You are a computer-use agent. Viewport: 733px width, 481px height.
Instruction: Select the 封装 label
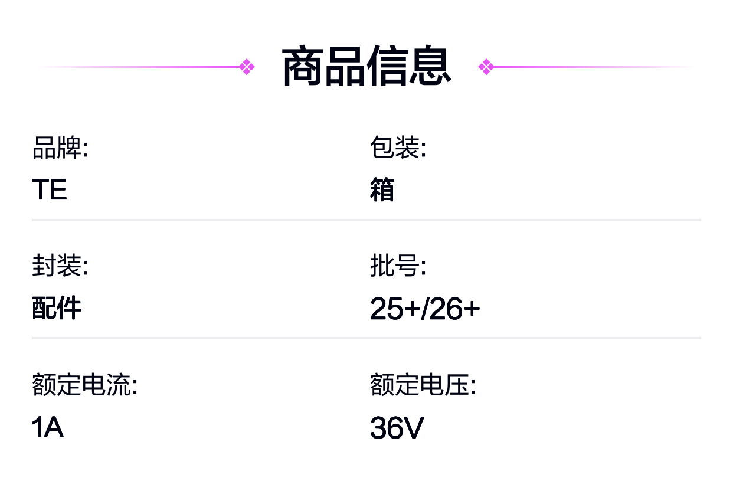tap(60, 266)
